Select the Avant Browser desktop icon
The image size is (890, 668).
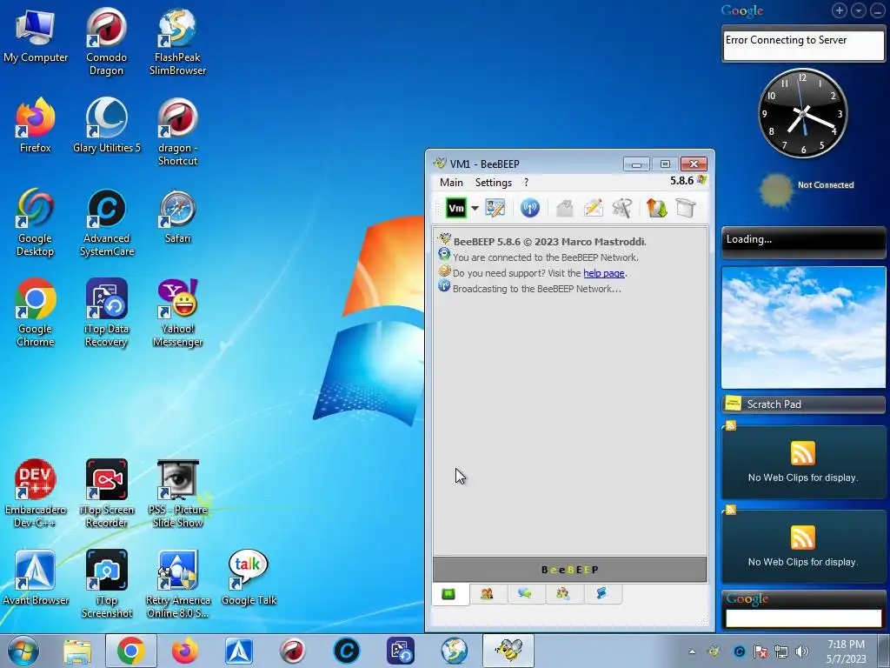click(35, 578)
